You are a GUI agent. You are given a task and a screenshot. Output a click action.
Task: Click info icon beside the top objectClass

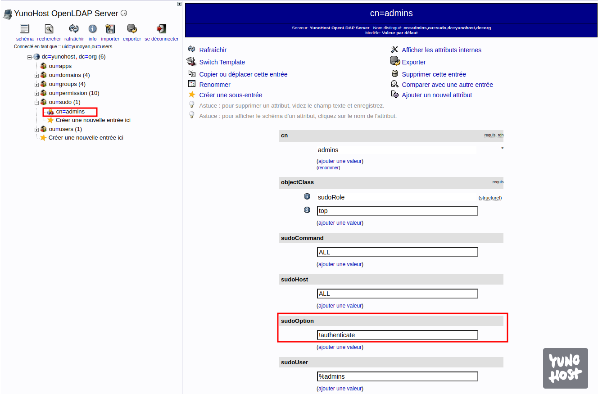[307, 210]
